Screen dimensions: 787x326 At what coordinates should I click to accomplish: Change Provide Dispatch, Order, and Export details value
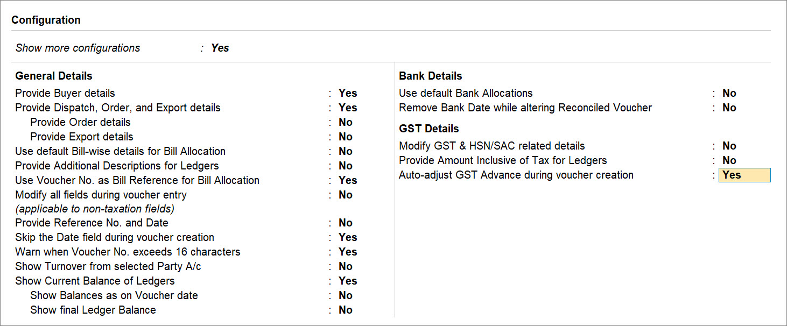[348, 108]
